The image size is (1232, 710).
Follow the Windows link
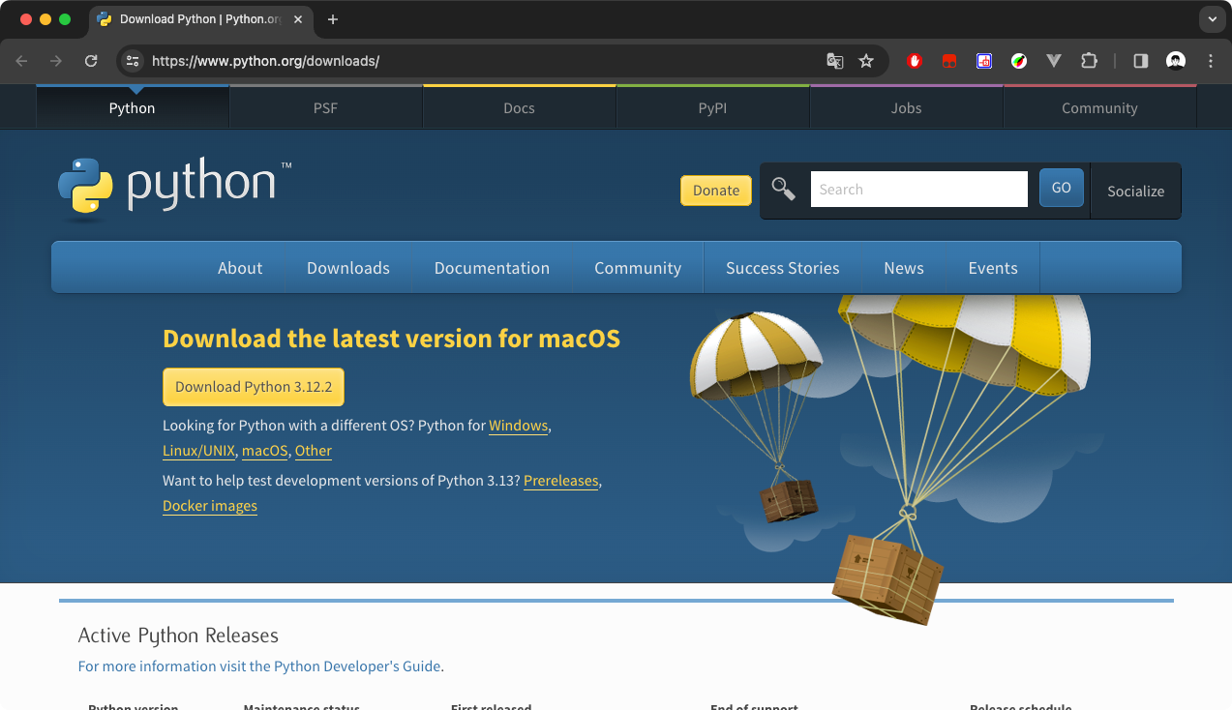coord(519,426)
